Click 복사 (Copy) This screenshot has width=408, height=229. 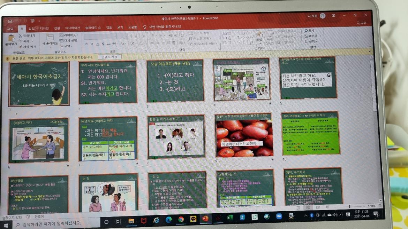tap(26, 41)
